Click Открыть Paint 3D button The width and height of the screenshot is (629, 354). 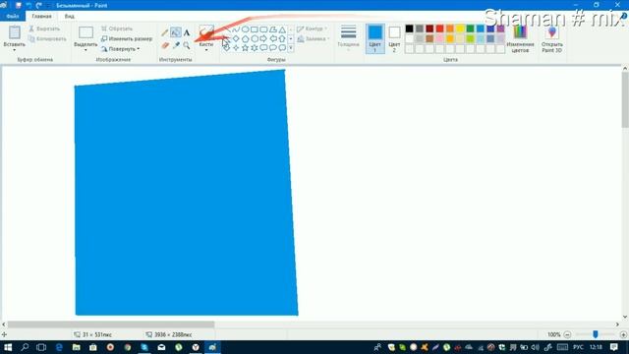552,38
